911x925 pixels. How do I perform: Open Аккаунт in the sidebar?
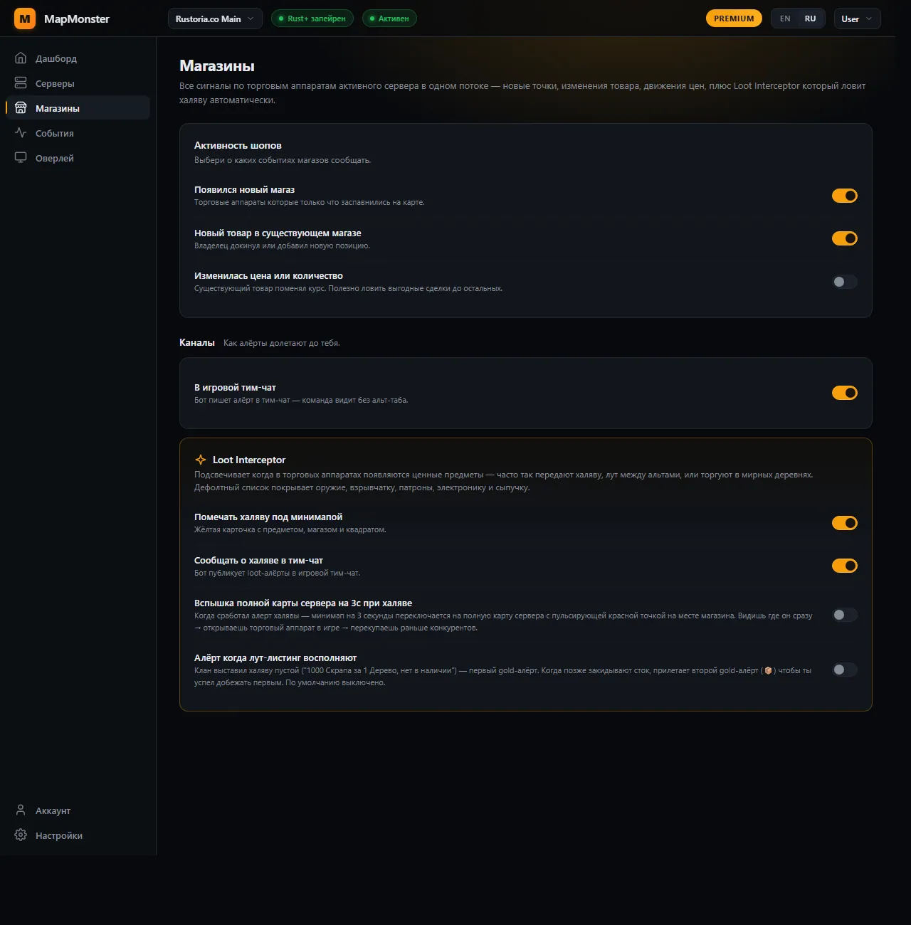[78, 810]
